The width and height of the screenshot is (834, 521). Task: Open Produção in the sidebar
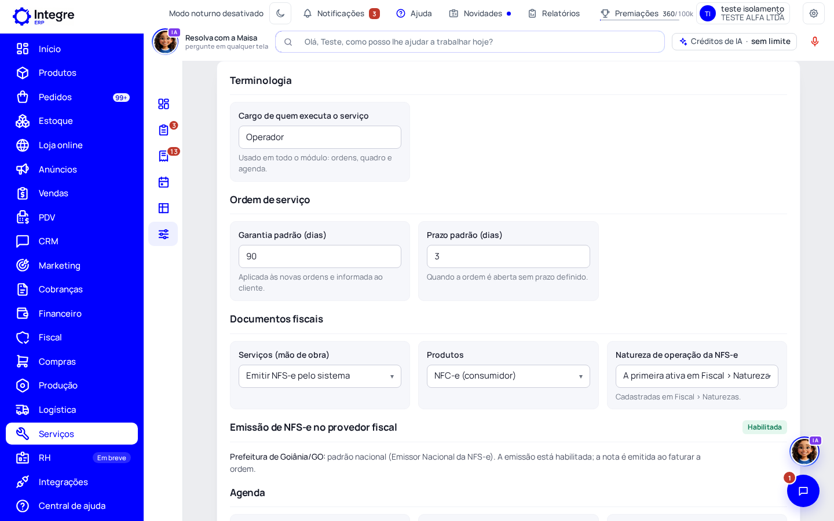tap(72, 386)
